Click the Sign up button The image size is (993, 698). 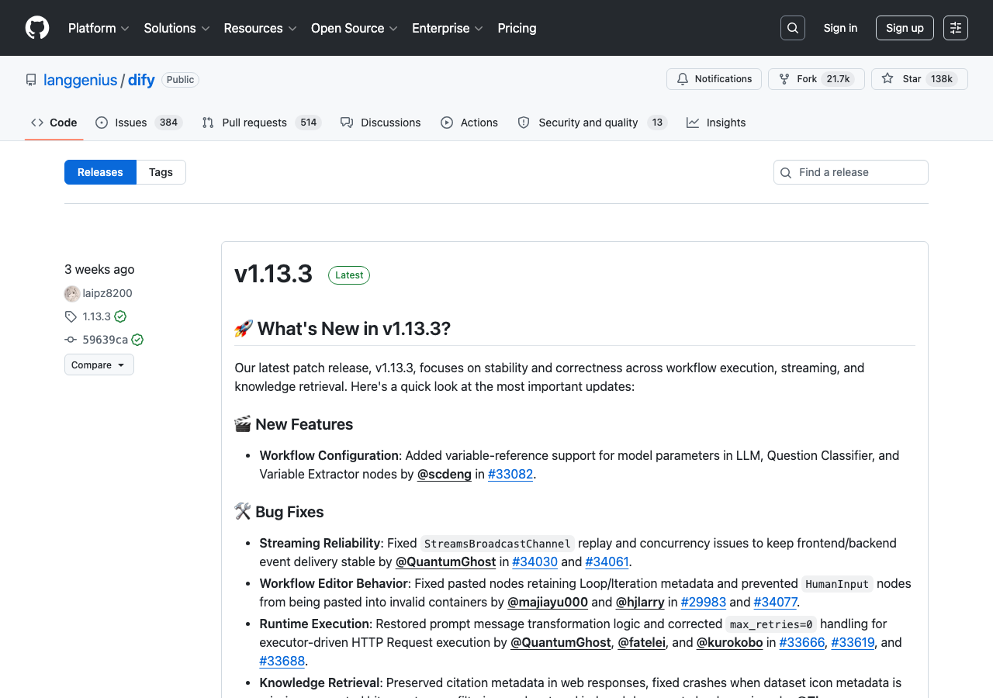(x=904, y=28)
